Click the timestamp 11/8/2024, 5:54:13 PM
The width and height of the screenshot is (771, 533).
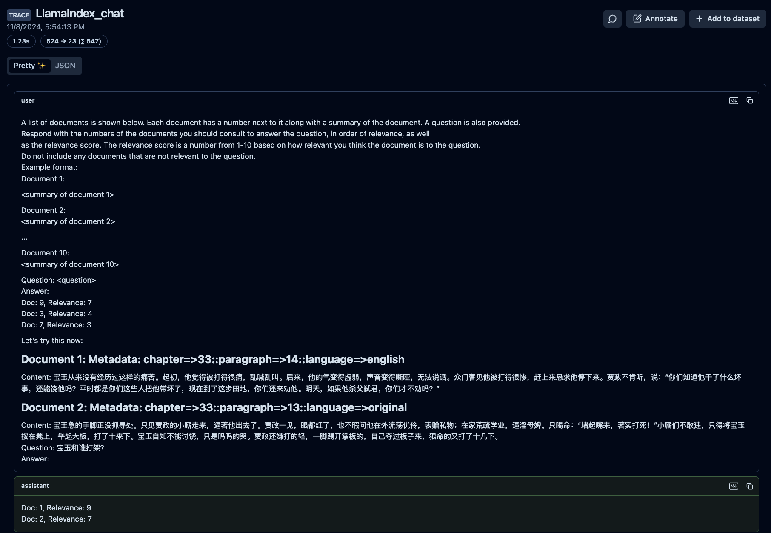[x=46, y=27]
